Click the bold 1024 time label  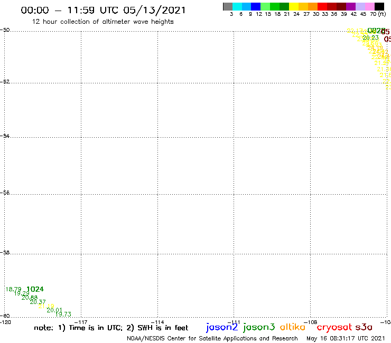point(35,289)
